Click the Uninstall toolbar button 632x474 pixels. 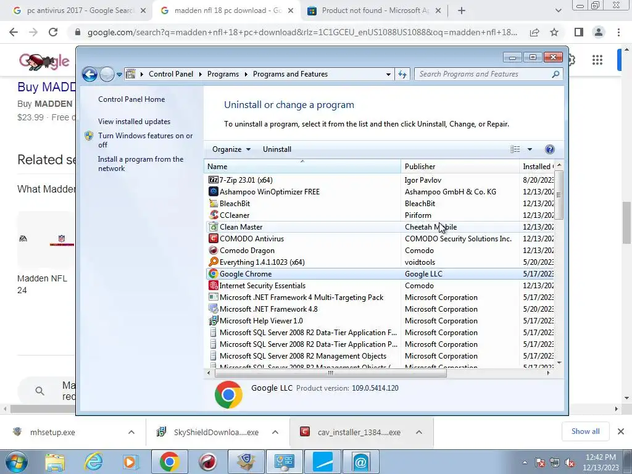(277, 149)
